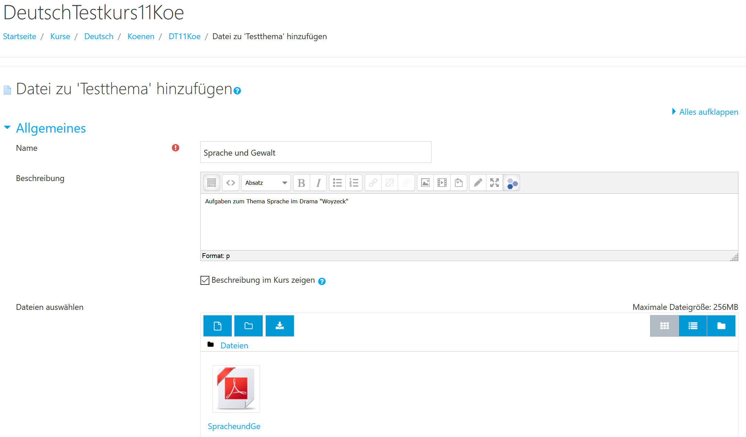The image size is (746, 437).
Task: Toggle bold formatting in editor
Action: (x=301, y=183)
